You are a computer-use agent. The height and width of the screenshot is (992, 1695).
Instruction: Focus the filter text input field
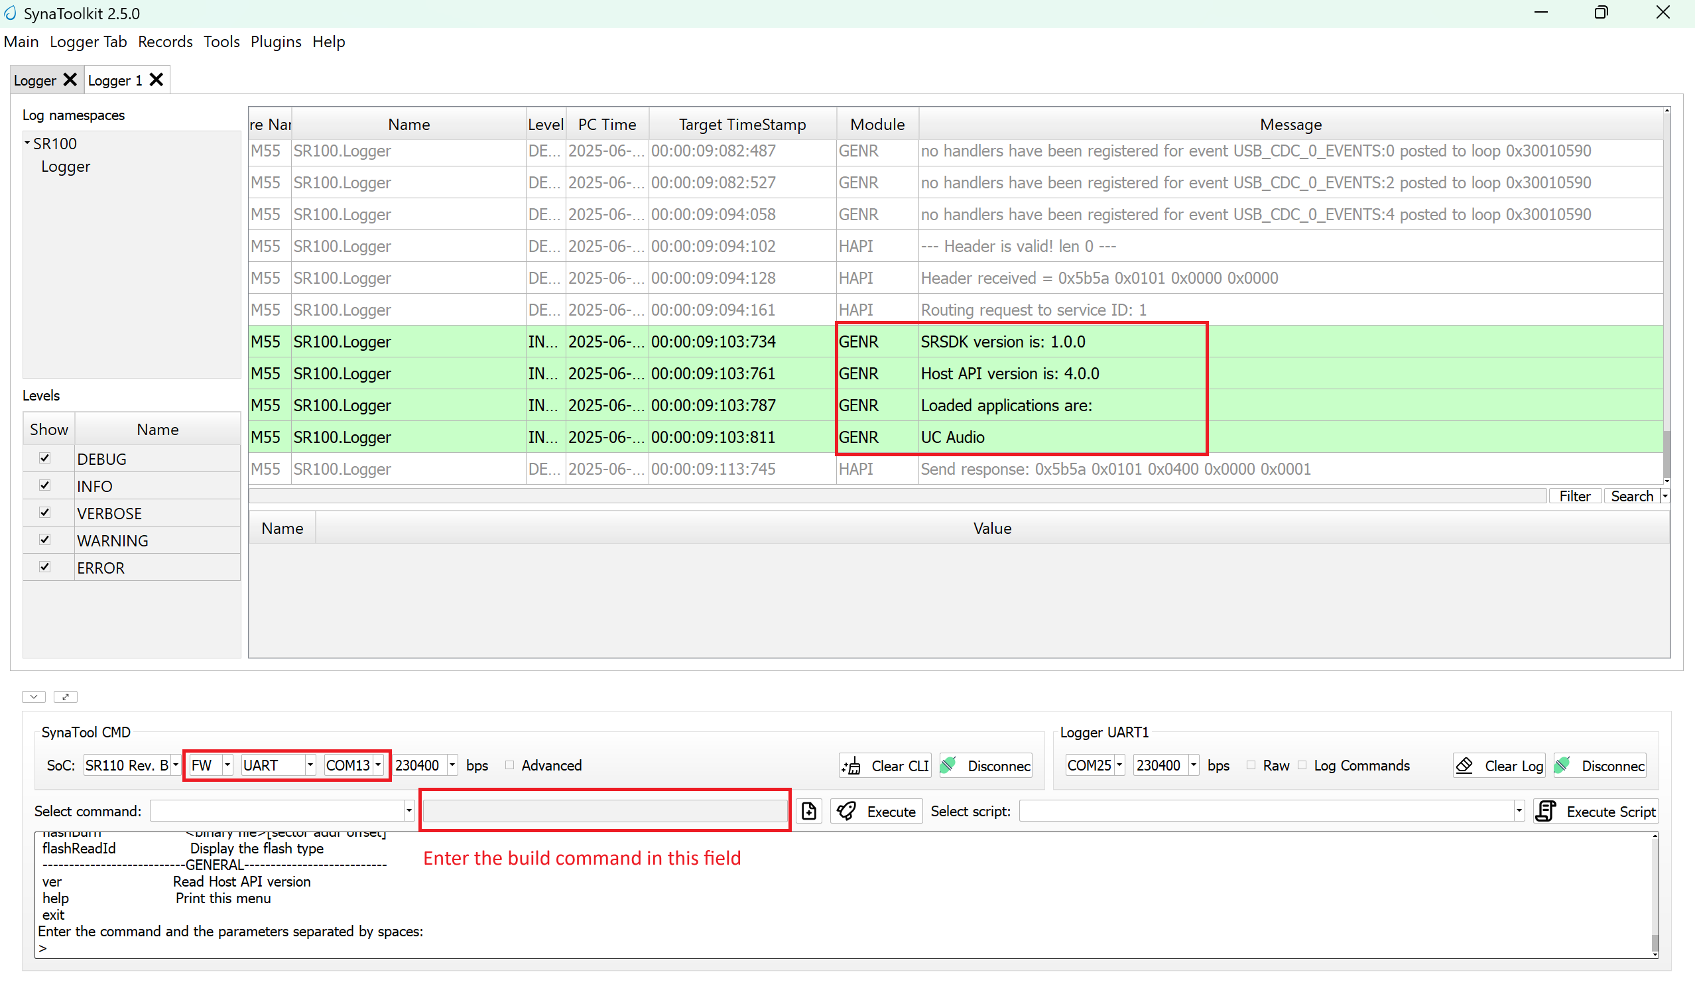click(897, 497)
